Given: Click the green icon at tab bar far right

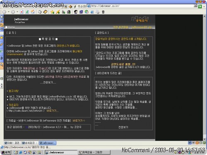Looking at the screenshot, I should pyautogui.click(x=204, y=143).
